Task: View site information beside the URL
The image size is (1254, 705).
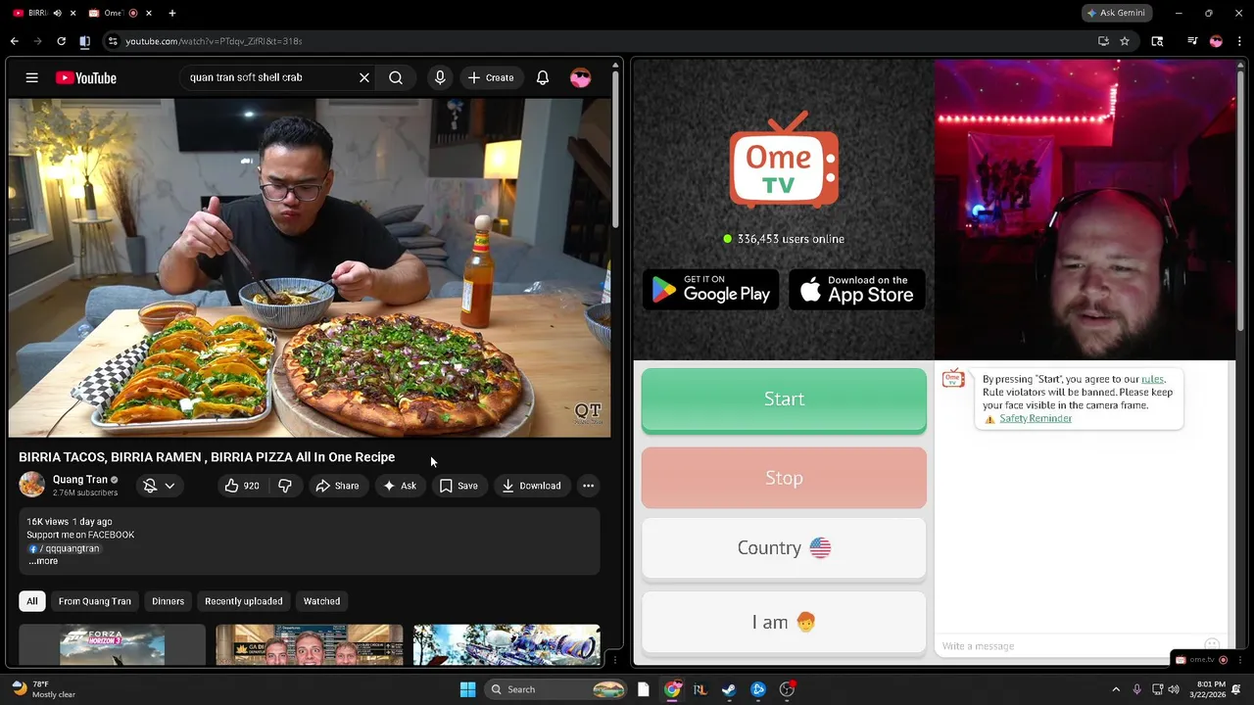Action: (x=113, y=41)
